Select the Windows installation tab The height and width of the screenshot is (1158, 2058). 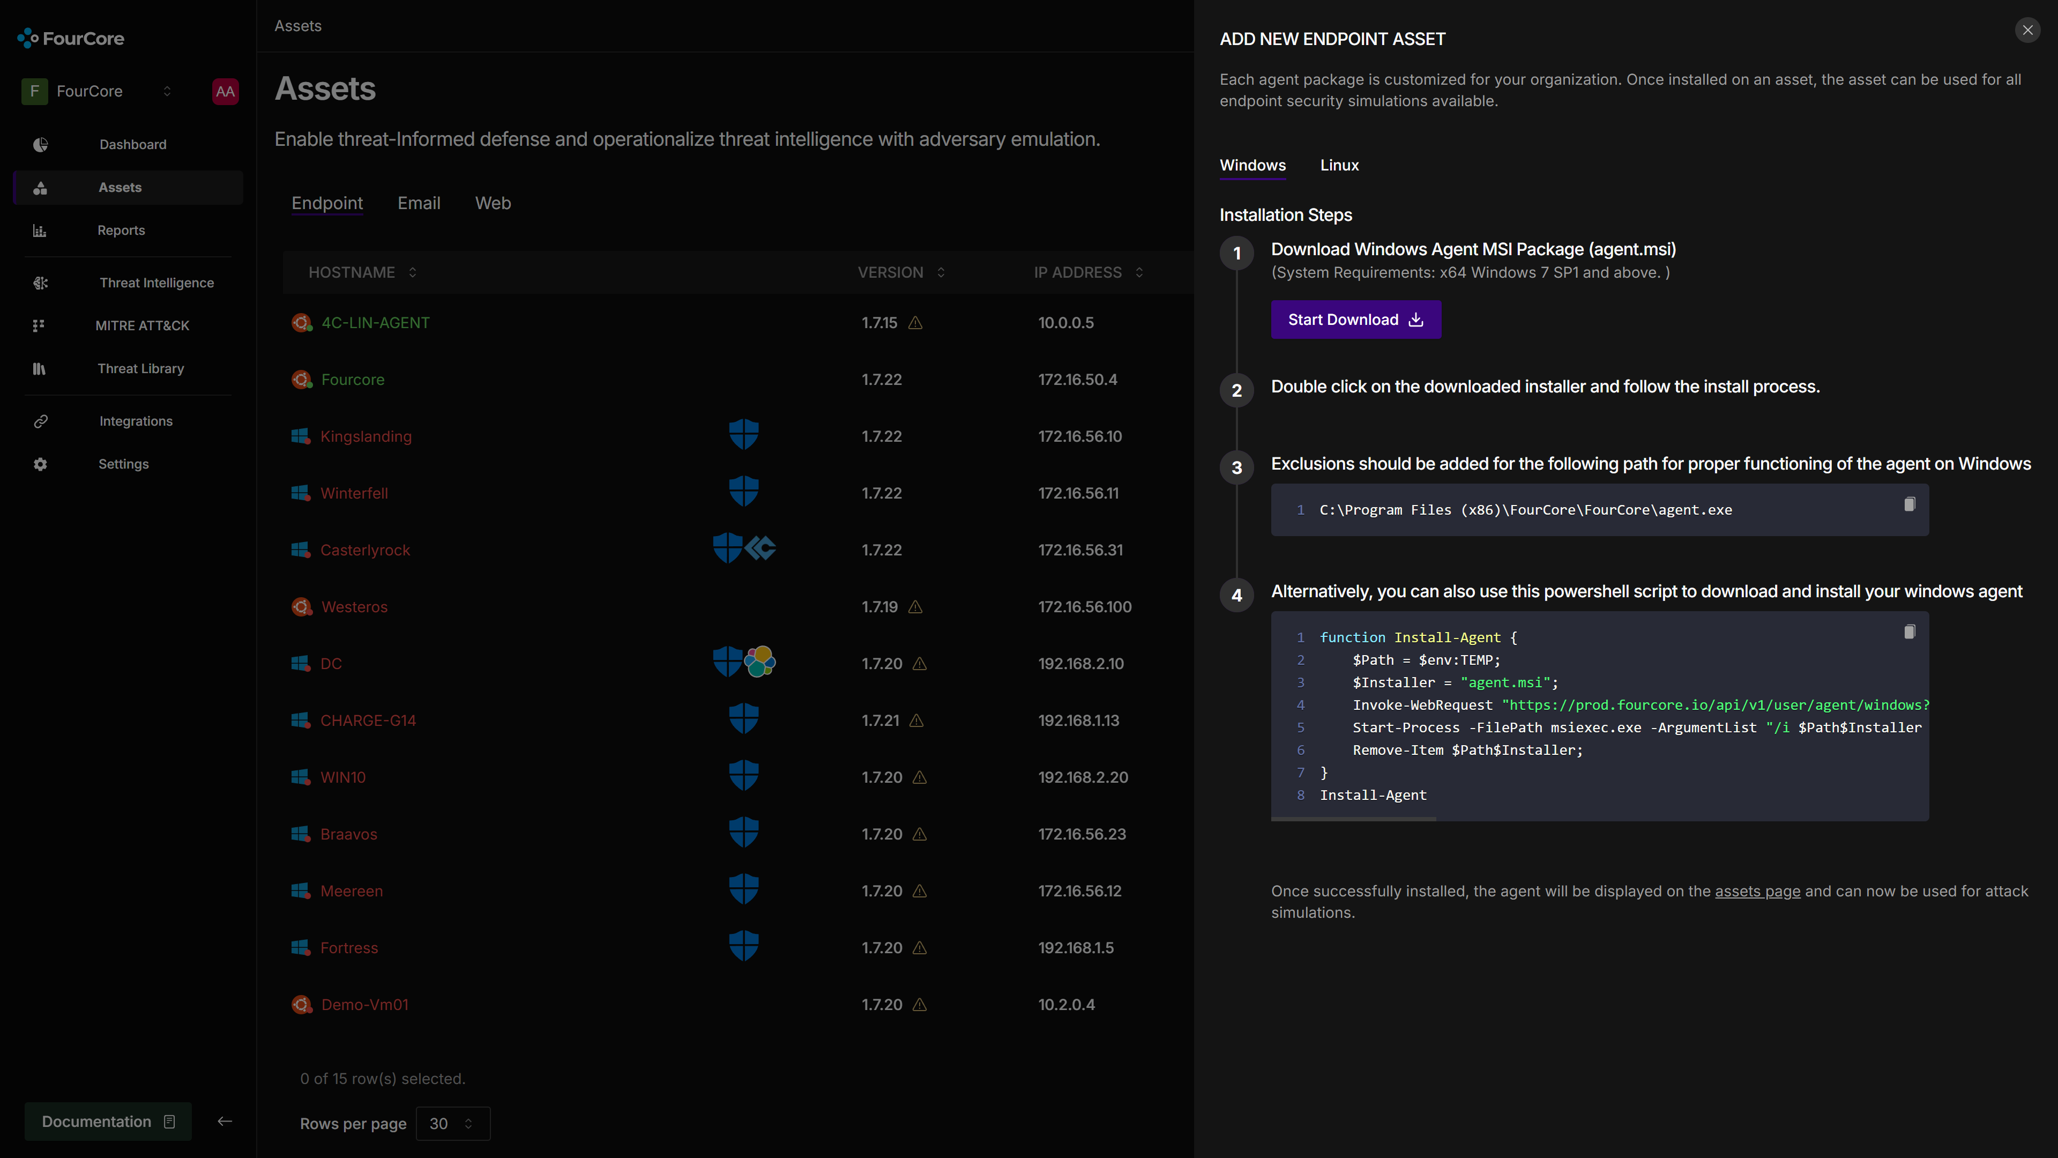1252,166
